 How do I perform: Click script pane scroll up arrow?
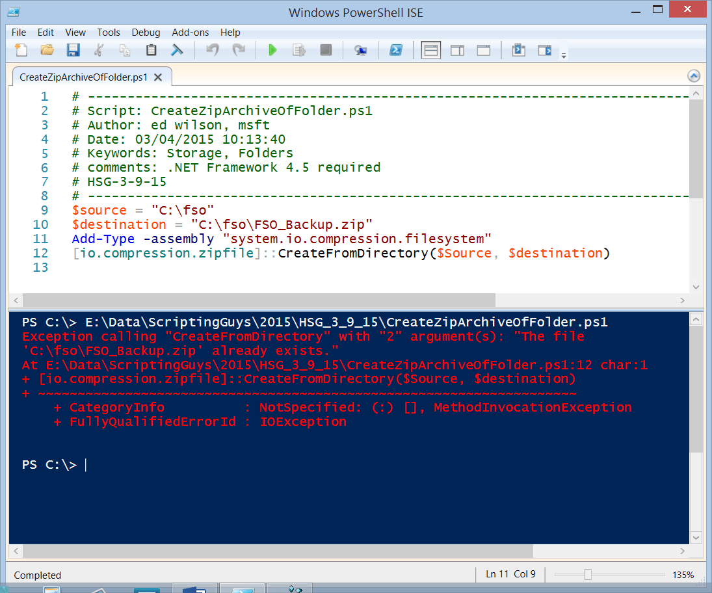(x=696, y=94)
